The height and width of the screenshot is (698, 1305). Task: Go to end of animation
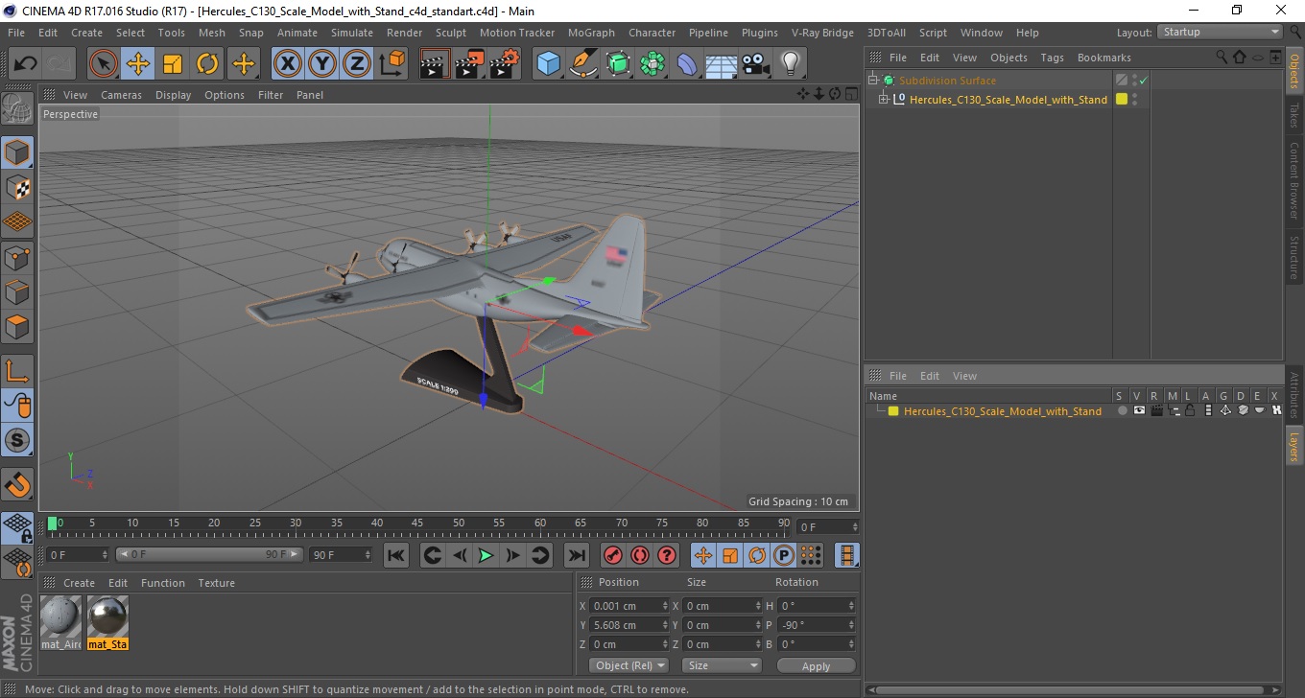tap(576, 555)
